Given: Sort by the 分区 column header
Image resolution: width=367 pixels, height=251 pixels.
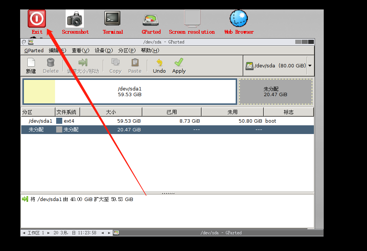Looking at the screenshot, I should tap(38, 112).
